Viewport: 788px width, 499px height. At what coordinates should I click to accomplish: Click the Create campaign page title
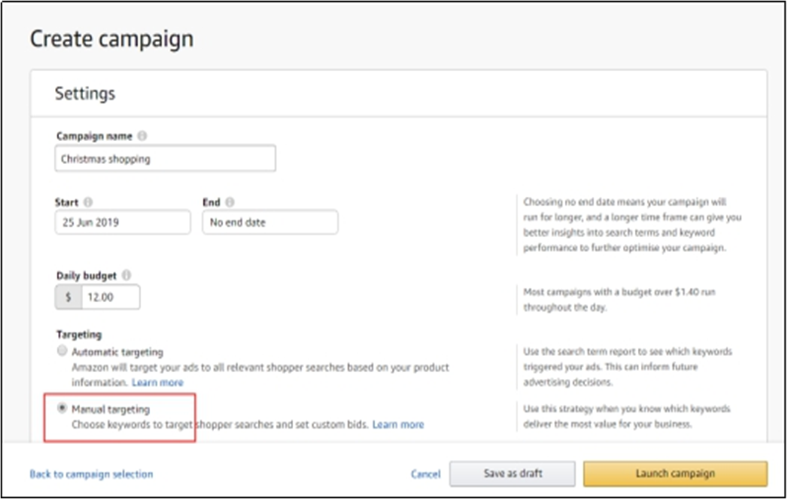pyautogui.click(x=112, y=39)
